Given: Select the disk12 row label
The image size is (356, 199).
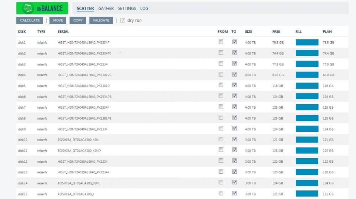Looking at the screenshot, I should click(23, 162).
